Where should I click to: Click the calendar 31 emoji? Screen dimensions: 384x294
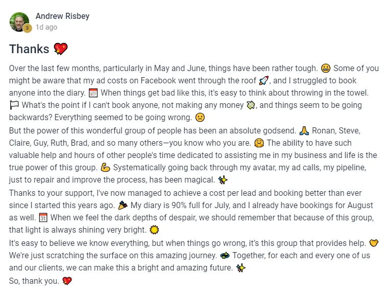[x=43, y=217]
